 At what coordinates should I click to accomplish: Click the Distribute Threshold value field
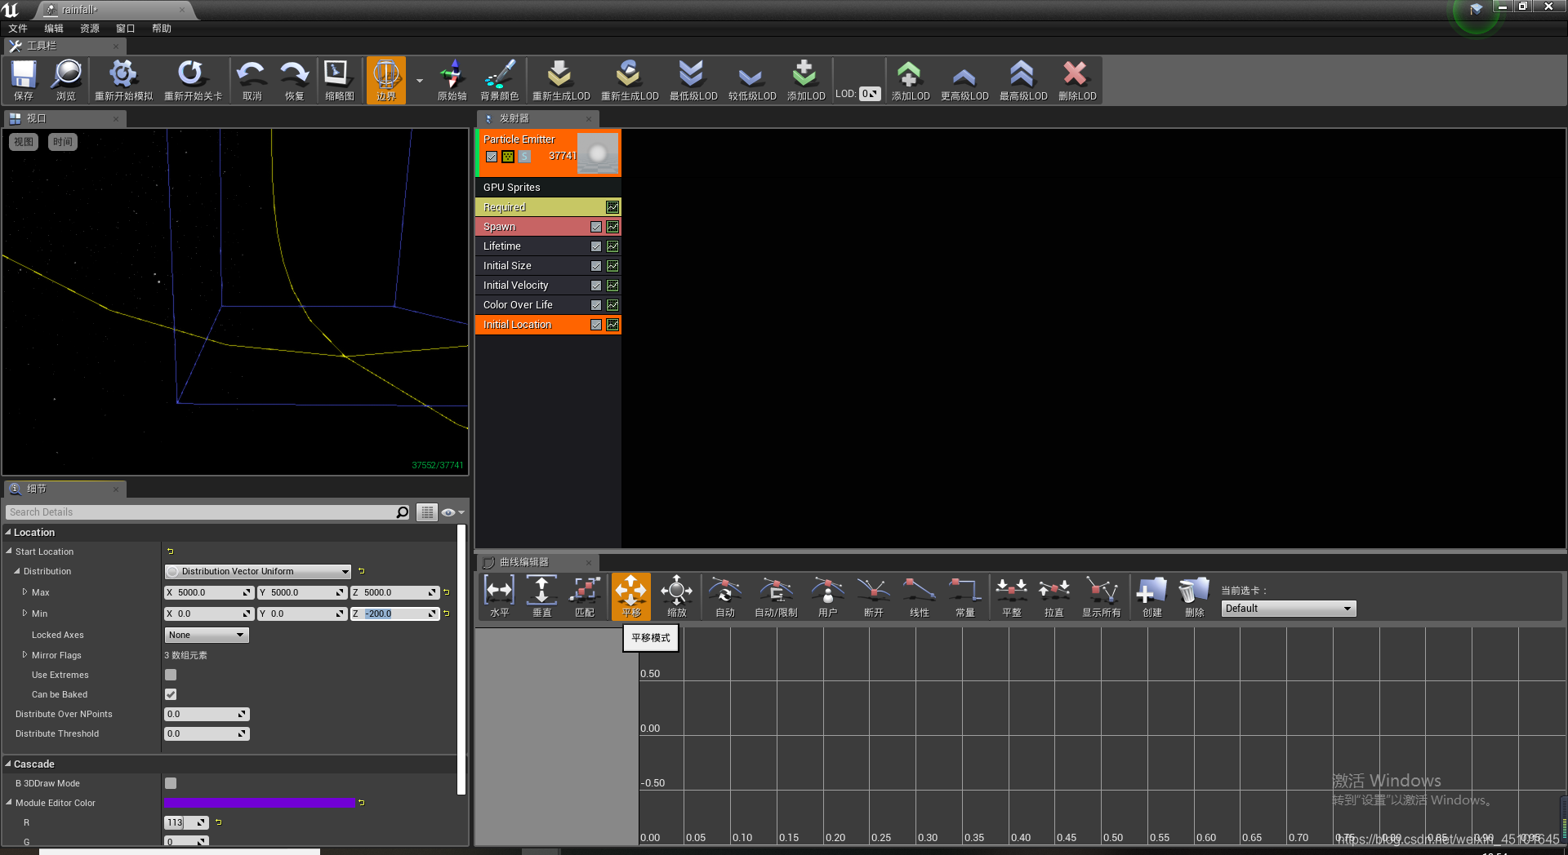tap(207, 733)
